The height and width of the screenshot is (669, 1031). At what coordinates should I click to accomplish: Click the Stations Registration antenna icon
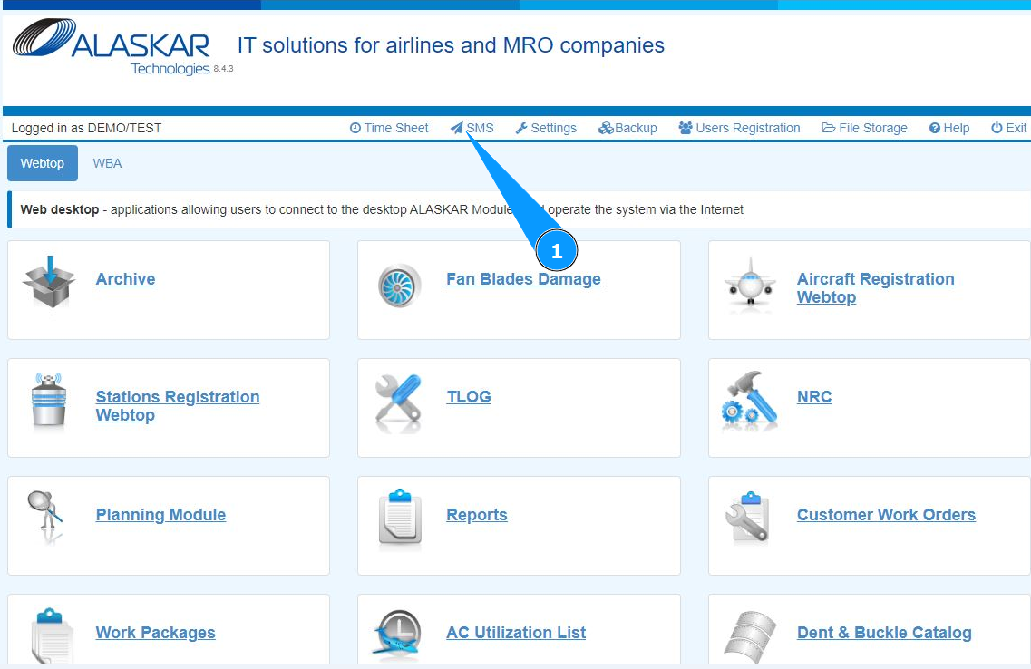pyautogui.click(x=49, y=400)
